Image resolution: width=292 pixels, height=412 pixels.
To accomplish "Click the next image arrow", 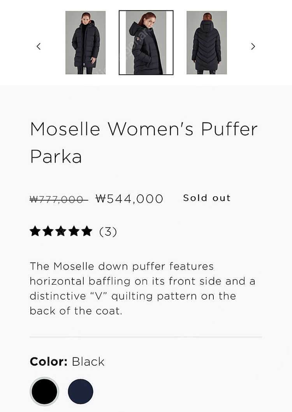I will (x=253, y=46).
